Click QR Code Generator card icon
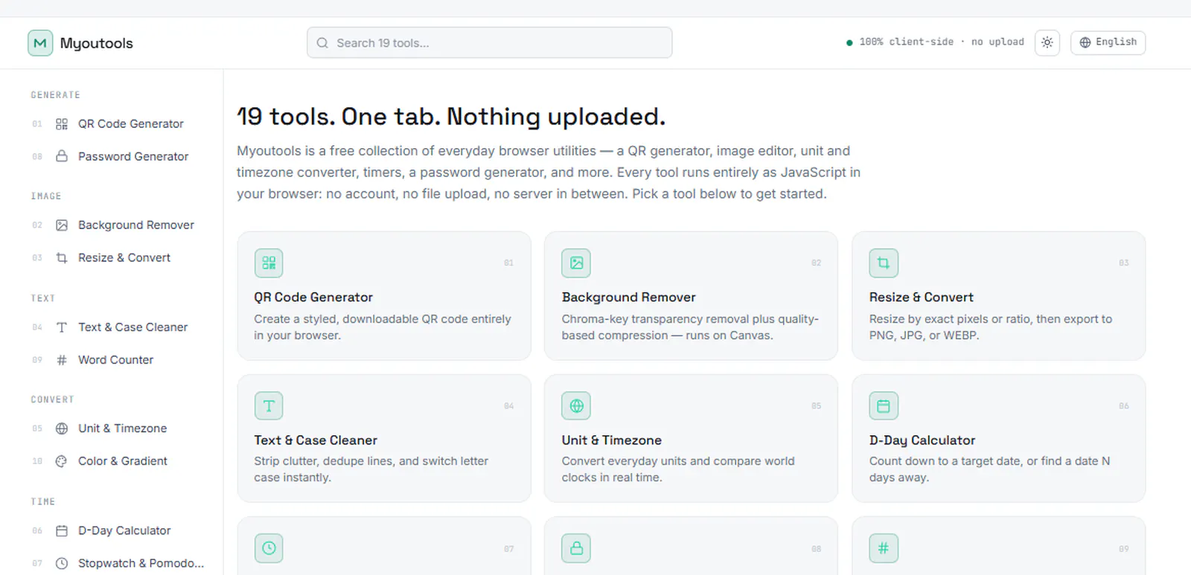This screenshot has height=575, width=1191. [x=269, y=263]
